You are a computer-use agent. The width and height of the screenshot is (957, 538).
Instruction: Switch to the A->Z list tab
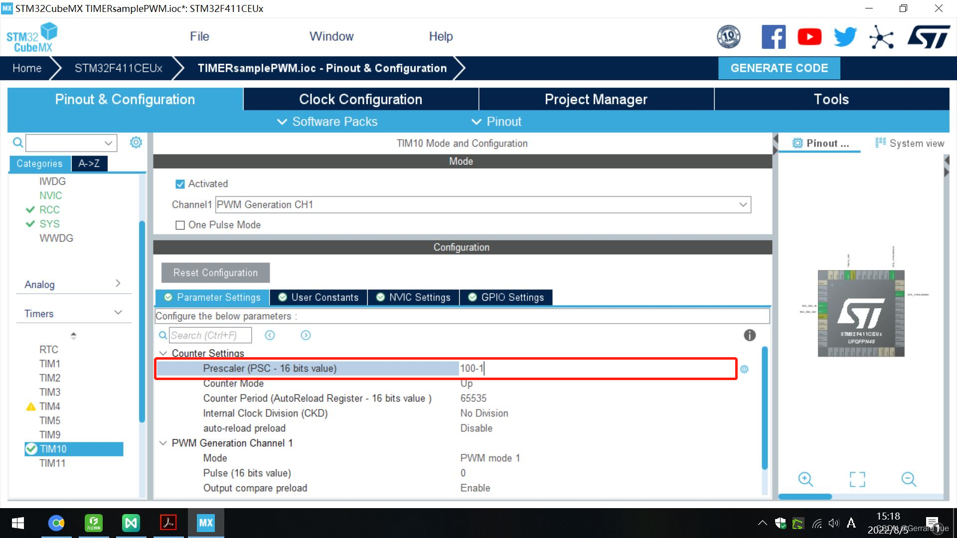point(89,163)
